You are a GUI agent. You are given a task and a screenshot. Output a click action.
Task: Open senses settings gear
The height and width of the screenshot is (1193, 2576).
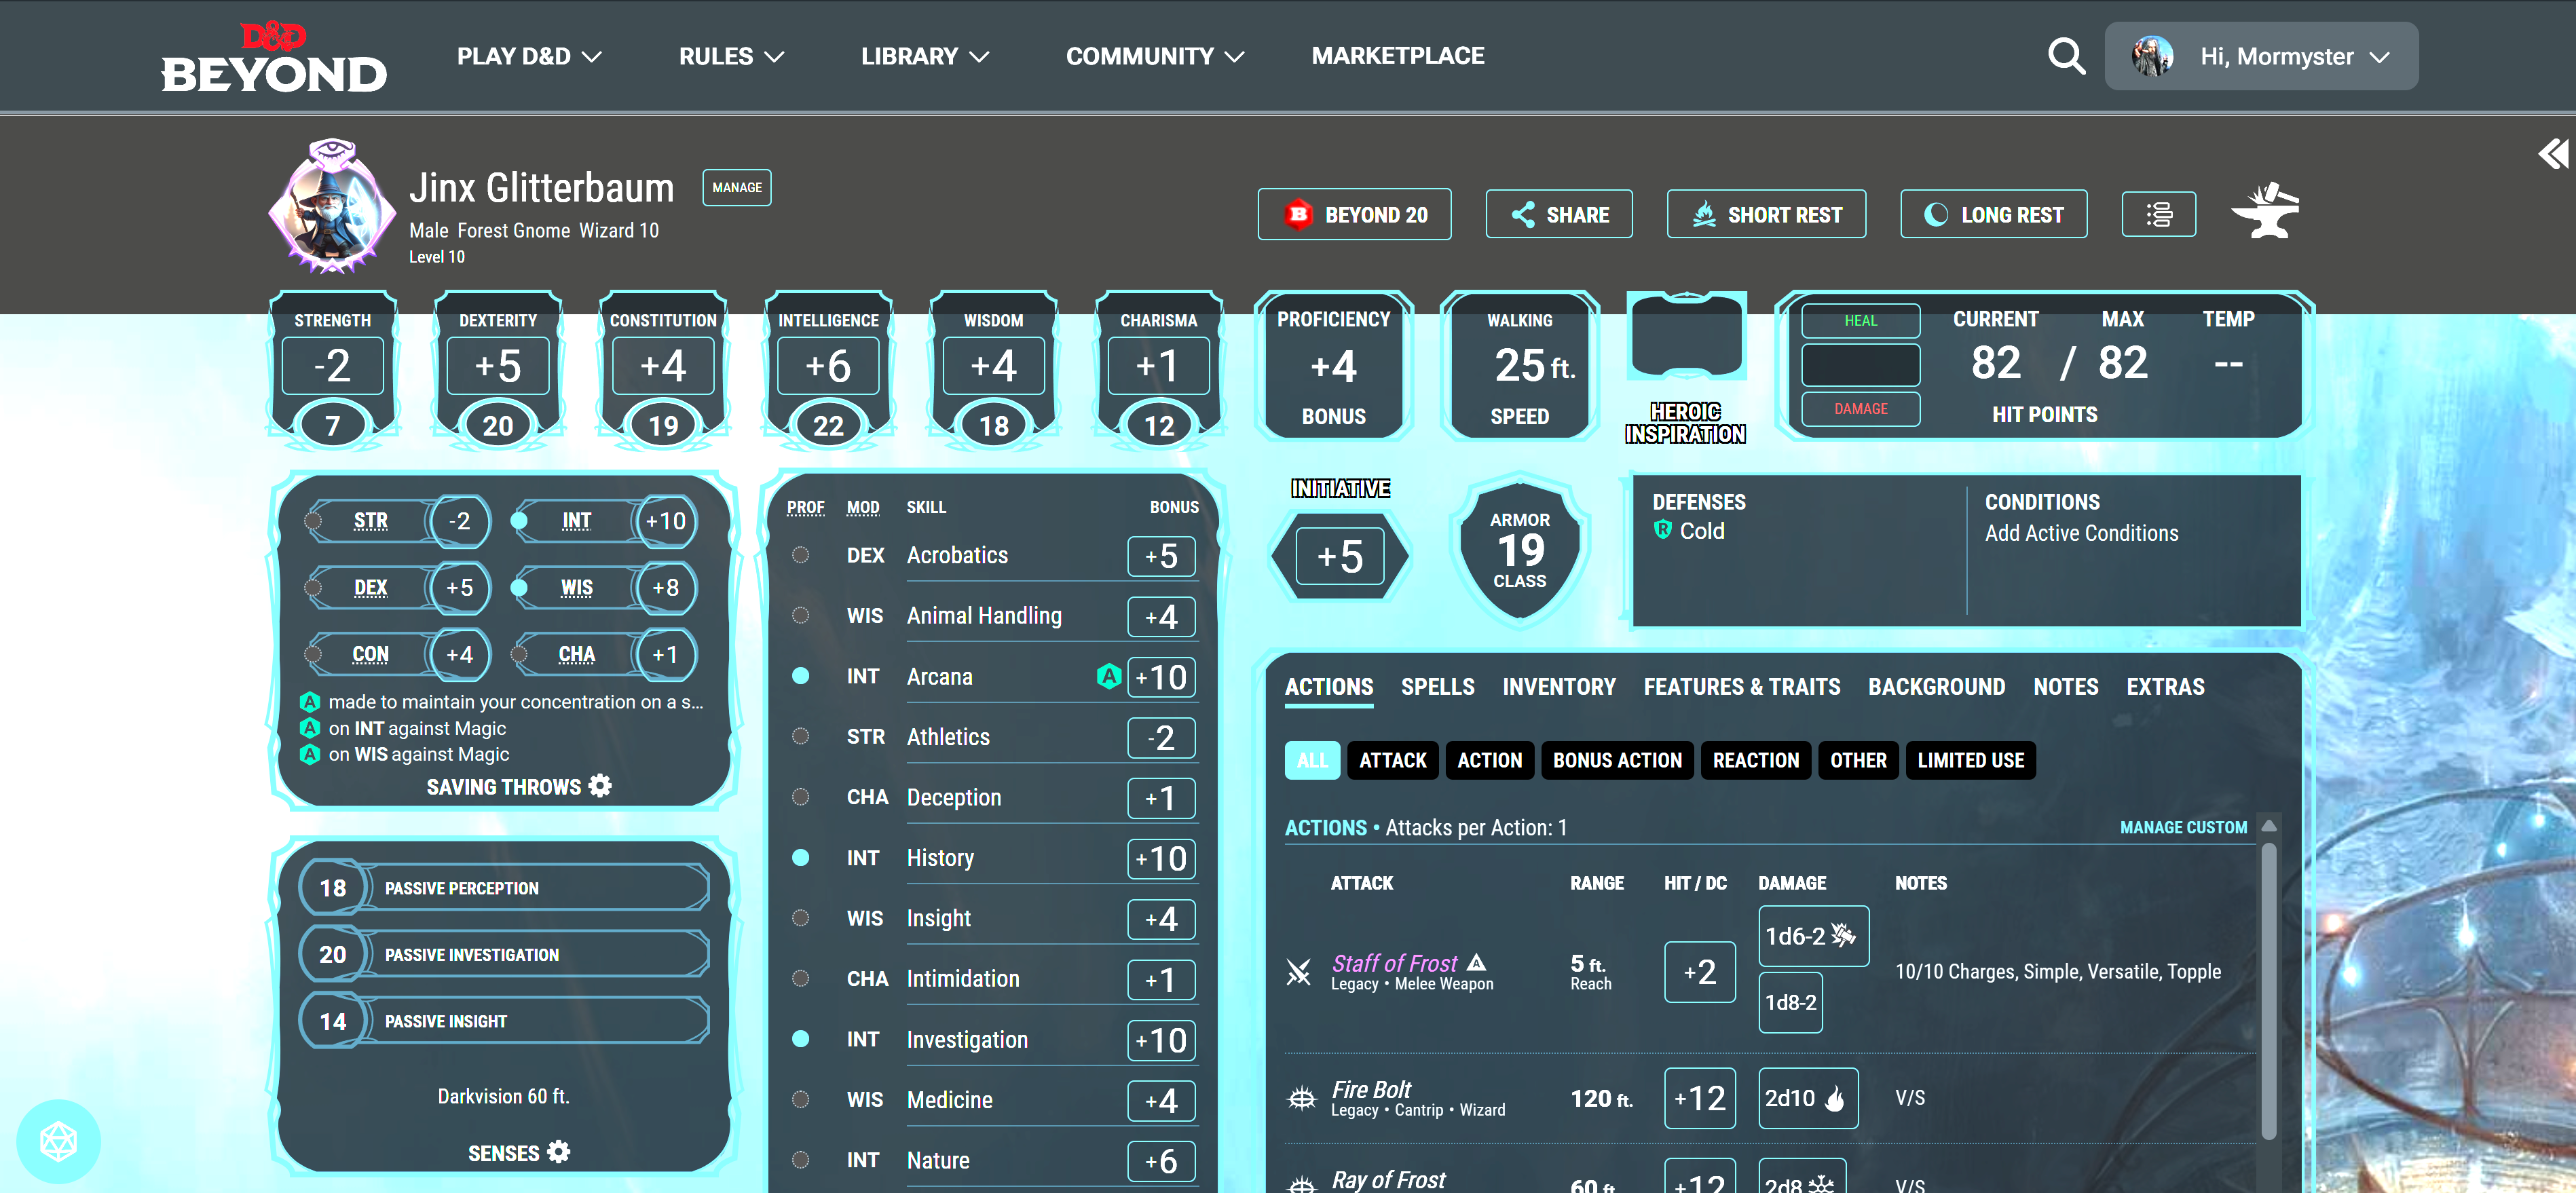pos(559,1152)
